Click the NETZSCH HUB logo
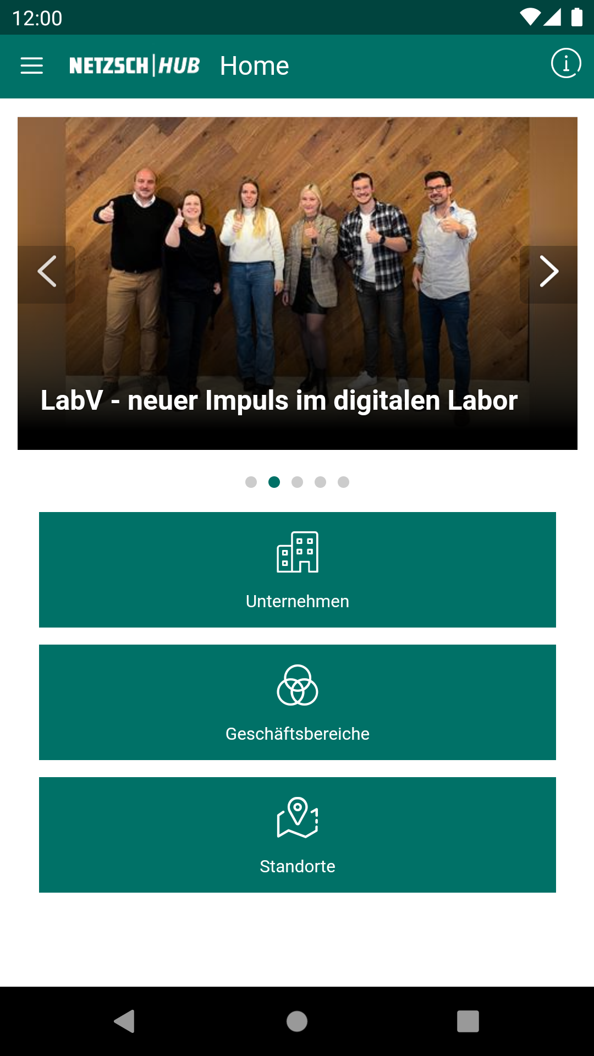 (135, 65)
